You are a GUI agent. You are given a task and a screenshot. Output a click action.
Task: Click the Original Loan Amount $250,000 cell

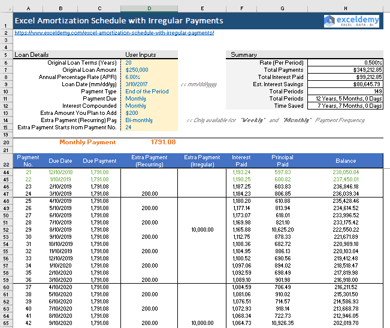(x=149, y=70)
